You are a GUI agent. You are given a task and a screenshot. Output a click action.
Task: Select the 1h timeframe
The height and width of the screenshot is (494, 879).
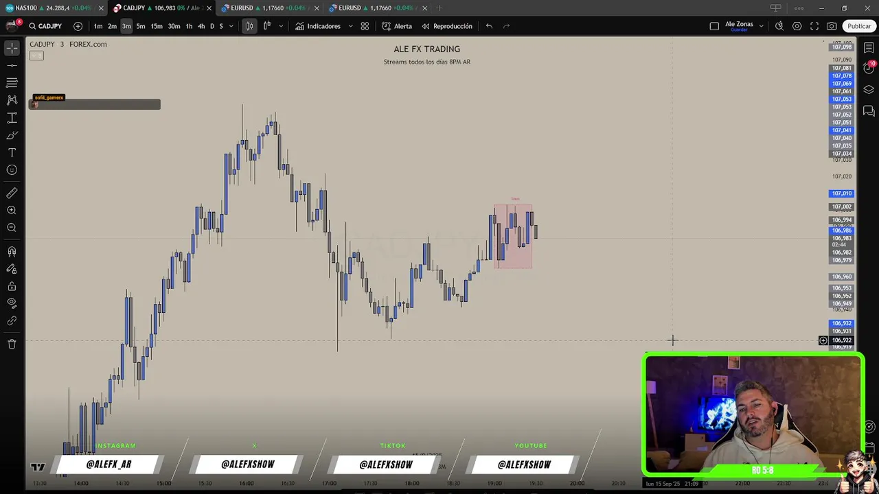tap(189, 26)
